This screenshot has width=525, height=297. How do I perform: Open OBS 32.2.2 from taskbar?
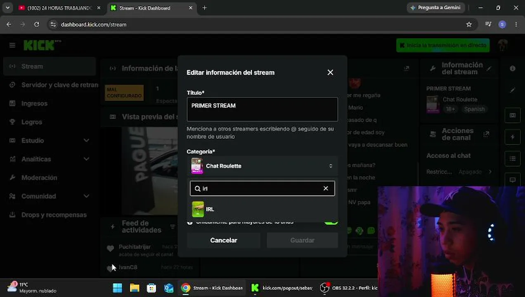point(350,288)
